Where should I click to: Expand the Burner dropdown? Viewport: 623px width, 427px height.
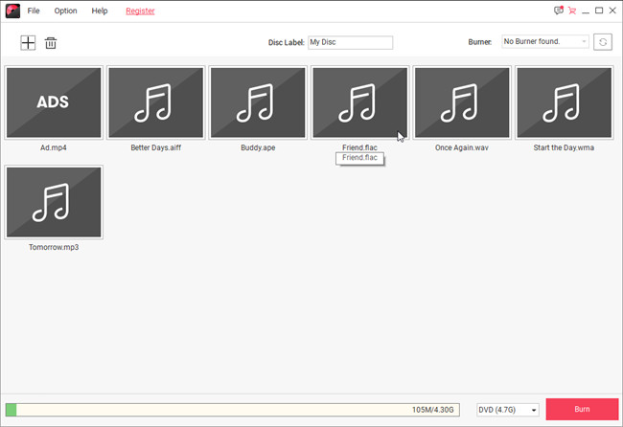[x=544, y=42]
